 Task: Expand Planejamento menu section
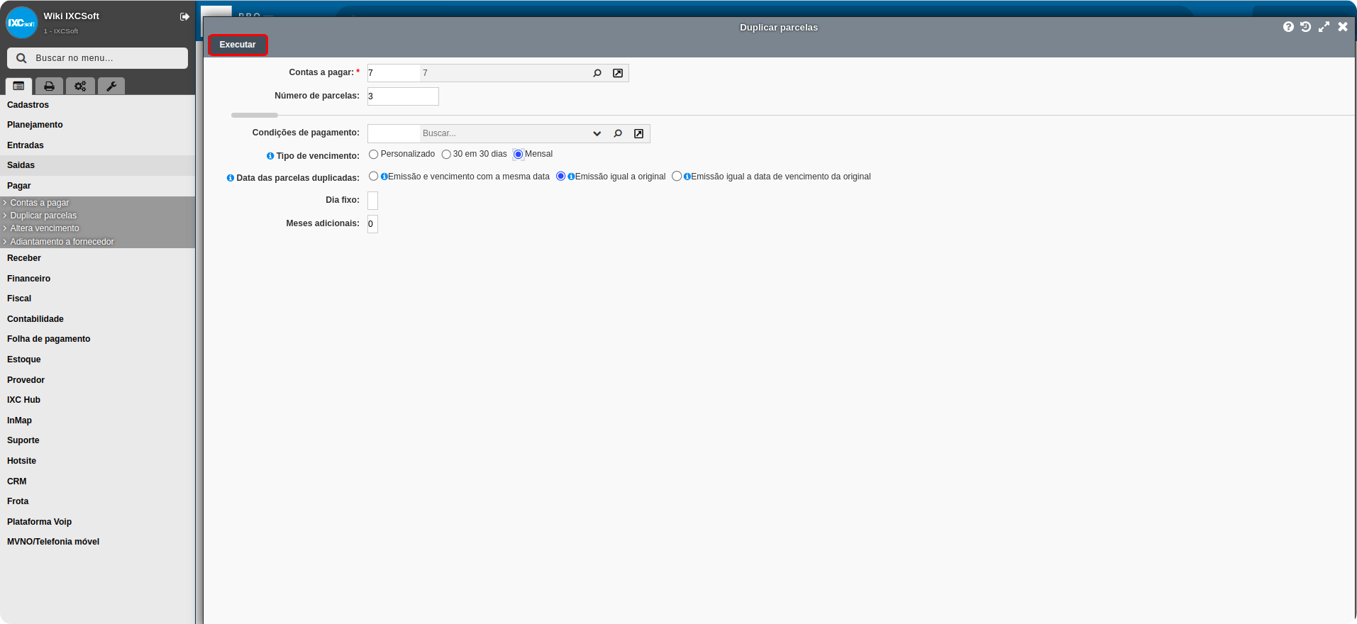pyautogui.click(x=97, y=125)
